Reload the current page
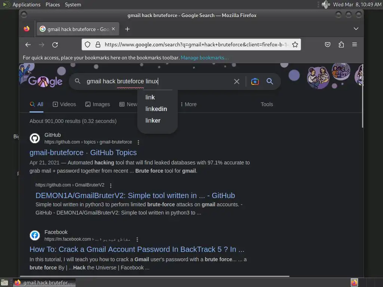The width and height of the screenshot is (383, 287). [55, 45]
